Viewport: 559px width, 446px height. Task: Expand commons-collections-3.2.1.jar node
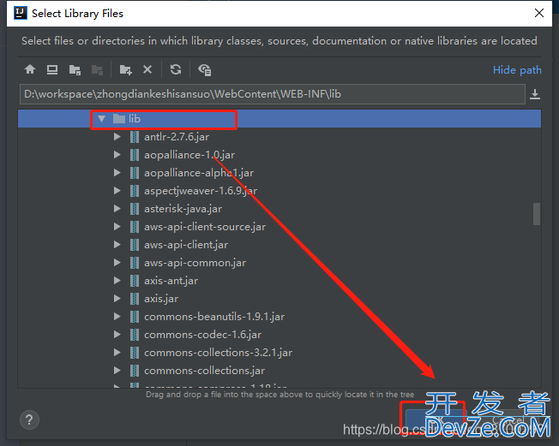pos(117,353)
